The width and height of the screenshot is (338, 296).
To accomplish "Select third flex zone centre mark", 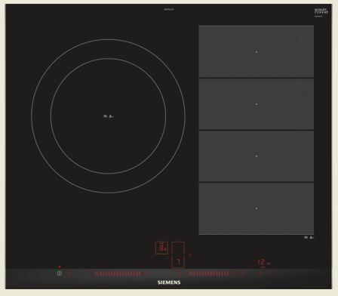I will point(257,156).
